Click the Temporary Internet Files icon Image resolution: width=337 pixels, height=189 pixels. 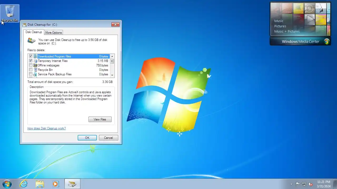pyautogui.click(x=35, y=61)
